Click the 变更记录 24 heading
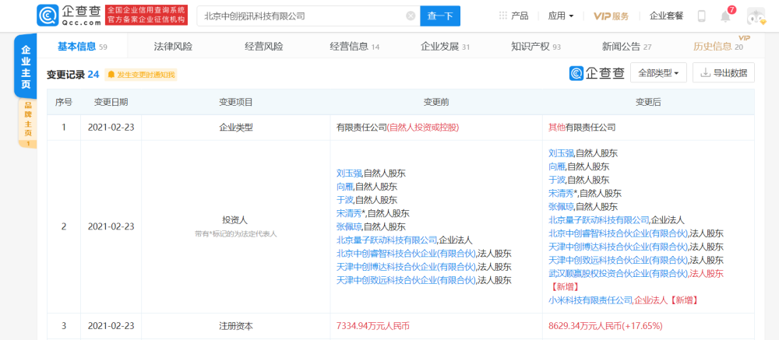This screenshot has height=340, width=779. [72, 75]
